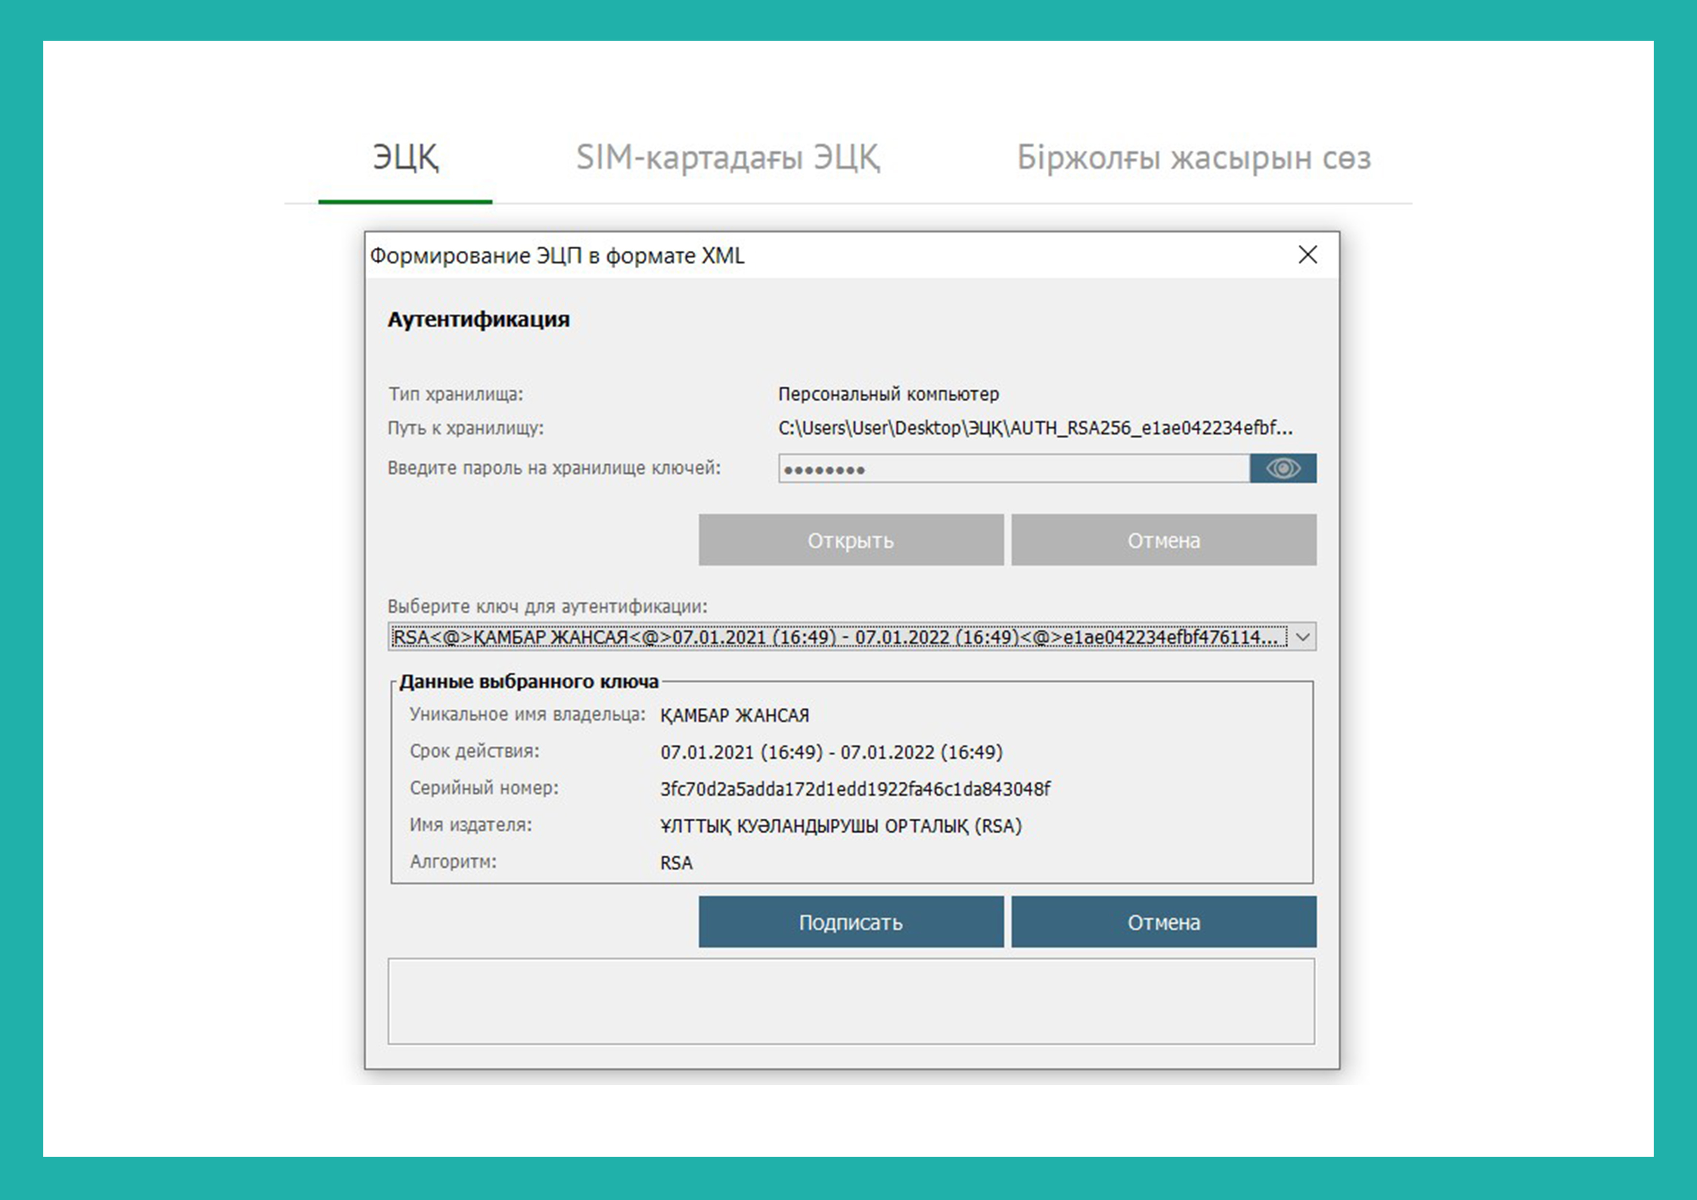1697x1200 pixels.
Task: Click the Путь к хранилищу label
Action: tap(466, 428)
